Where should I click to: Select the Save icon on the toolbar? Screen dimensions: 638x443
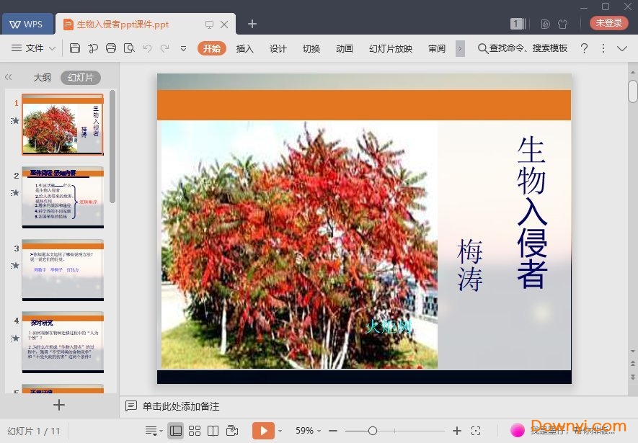click(x=76, y=48)
